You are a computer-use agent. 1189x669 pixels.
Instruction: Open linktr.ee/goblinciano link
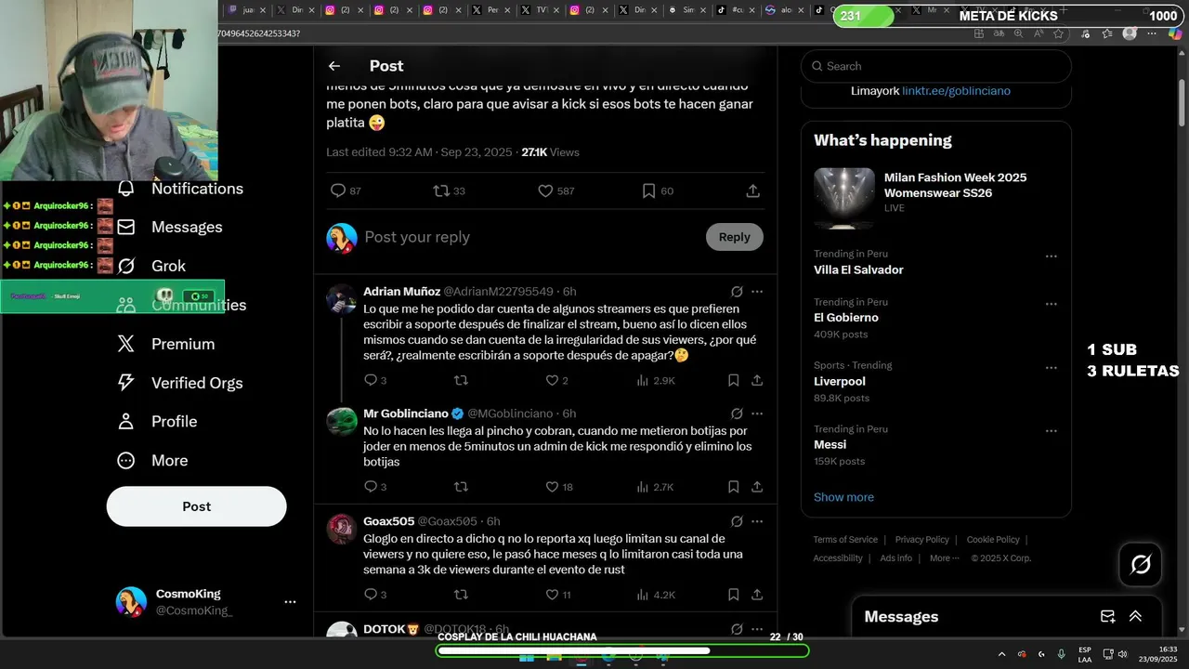tap(956, 91)
